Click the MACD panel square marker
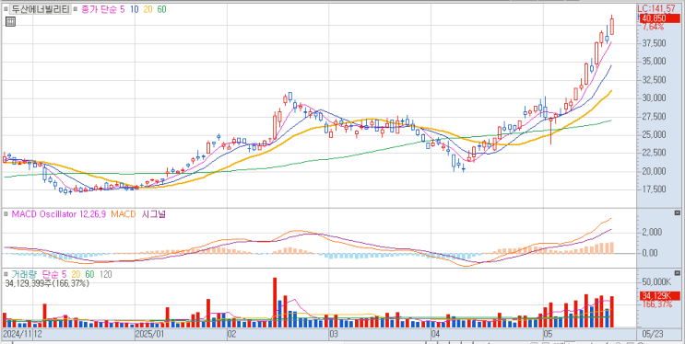 pyautogui.click(x=6, y=214)
